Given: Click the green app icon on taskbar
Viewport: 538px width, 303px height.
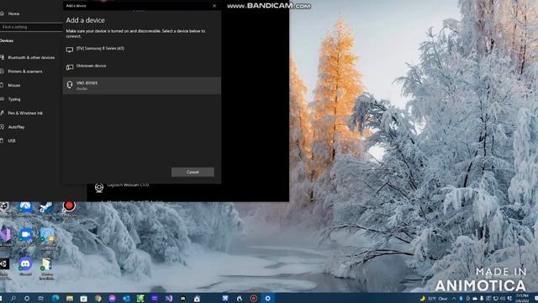Looking at the screenshot, I should (140, 299).
